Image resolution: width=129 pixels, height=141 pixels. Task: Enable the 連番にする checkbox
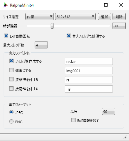(11, 70)
